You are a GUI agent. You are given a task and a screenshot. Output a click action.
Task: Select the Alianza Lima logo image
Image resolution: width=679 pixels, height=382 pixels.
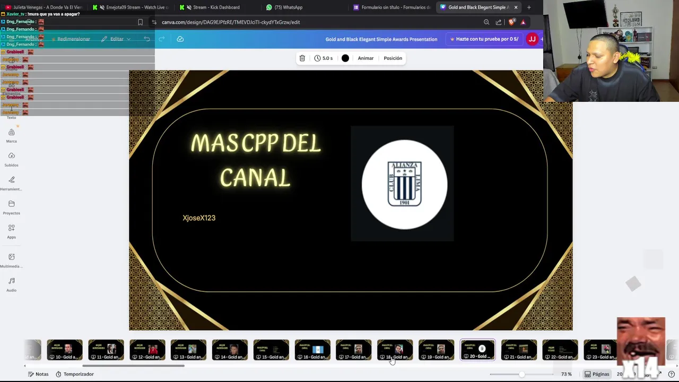click(x=403, y=184)
